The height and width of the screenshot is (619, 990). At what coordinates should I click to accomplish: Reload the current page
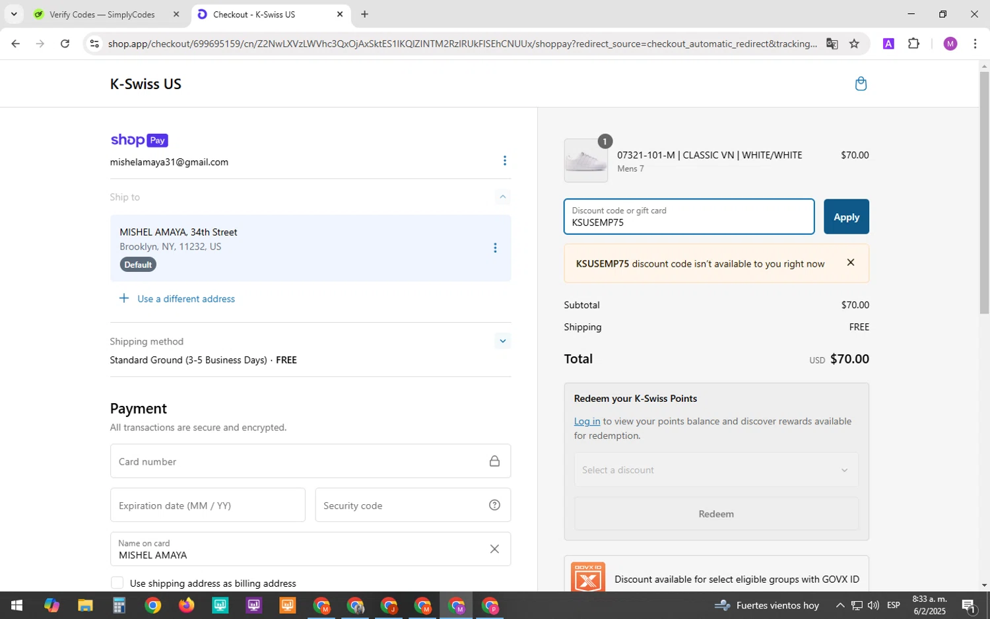point(65,44)
